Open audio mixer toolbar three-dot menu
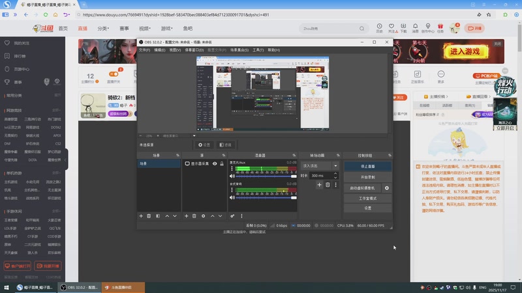Image resolution: width=522 pixels, height=293 pixels. (x=241, y=216)
